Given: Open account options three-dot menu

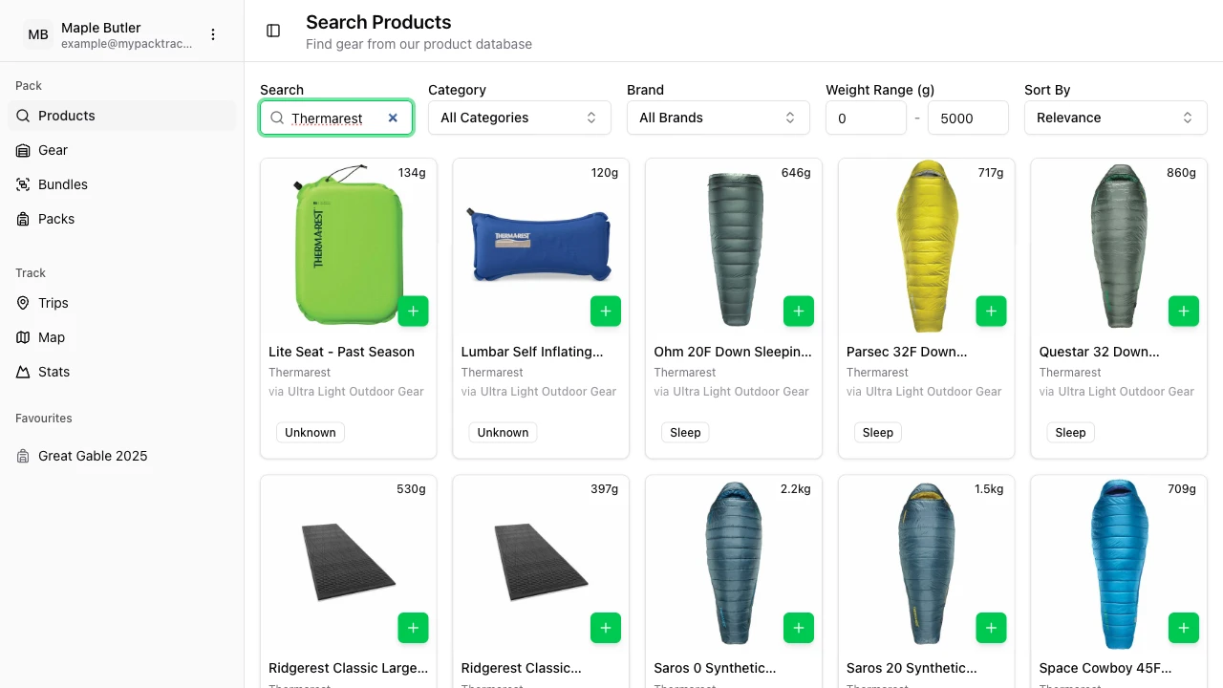Looking at the screenshot, I should pyautogui.click(x=213, y=34).
